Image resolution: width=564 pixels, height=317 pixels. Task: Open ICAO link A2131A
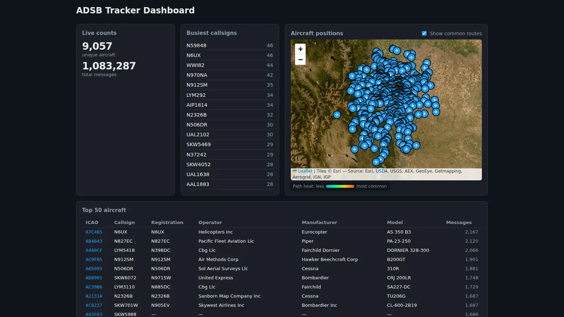[94, 296]
